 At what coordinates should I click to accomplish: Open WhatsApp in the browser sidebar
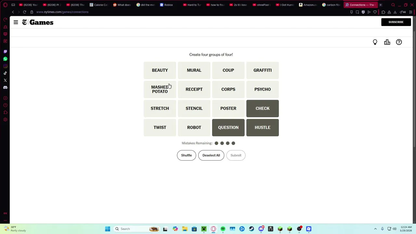pos(5,59)
